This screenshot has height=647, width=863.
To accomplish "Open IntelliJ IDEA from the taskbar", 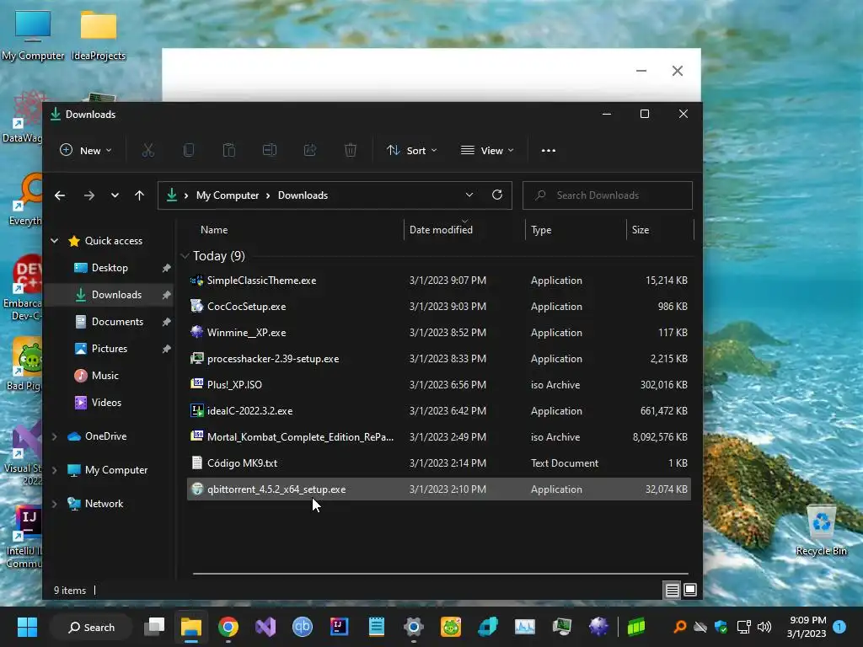I will pyautogui.click(x=339, y=627).
